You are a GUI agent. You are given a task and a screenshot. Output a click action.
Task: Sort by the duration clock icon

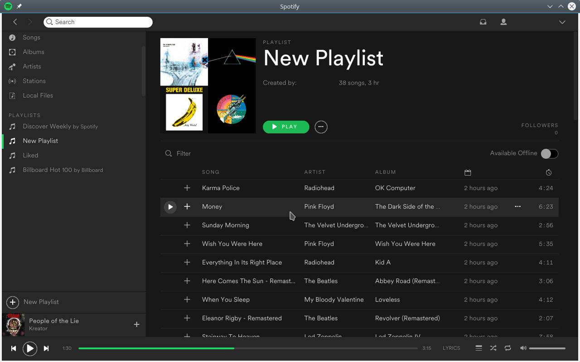549,172
